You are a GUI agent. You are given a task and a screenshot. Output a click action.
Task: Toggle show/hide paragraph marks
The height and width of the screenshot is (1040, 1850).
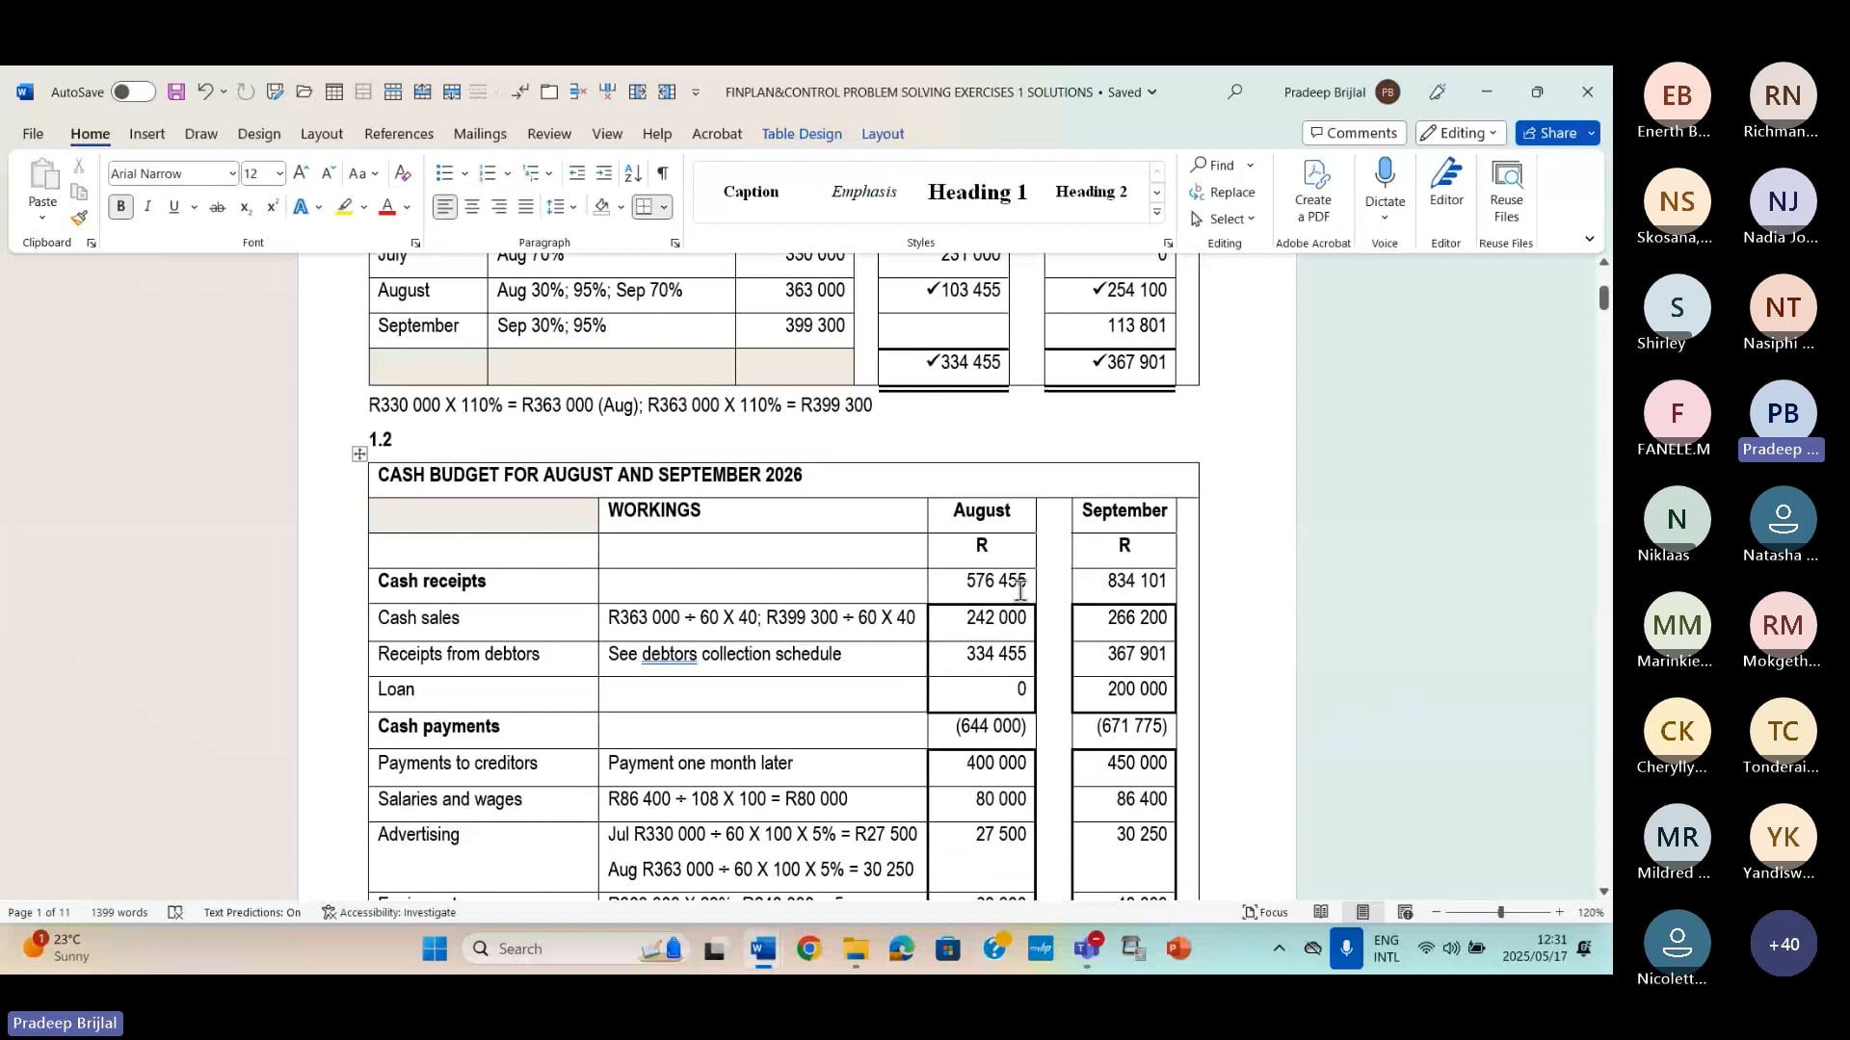[663, 173]
